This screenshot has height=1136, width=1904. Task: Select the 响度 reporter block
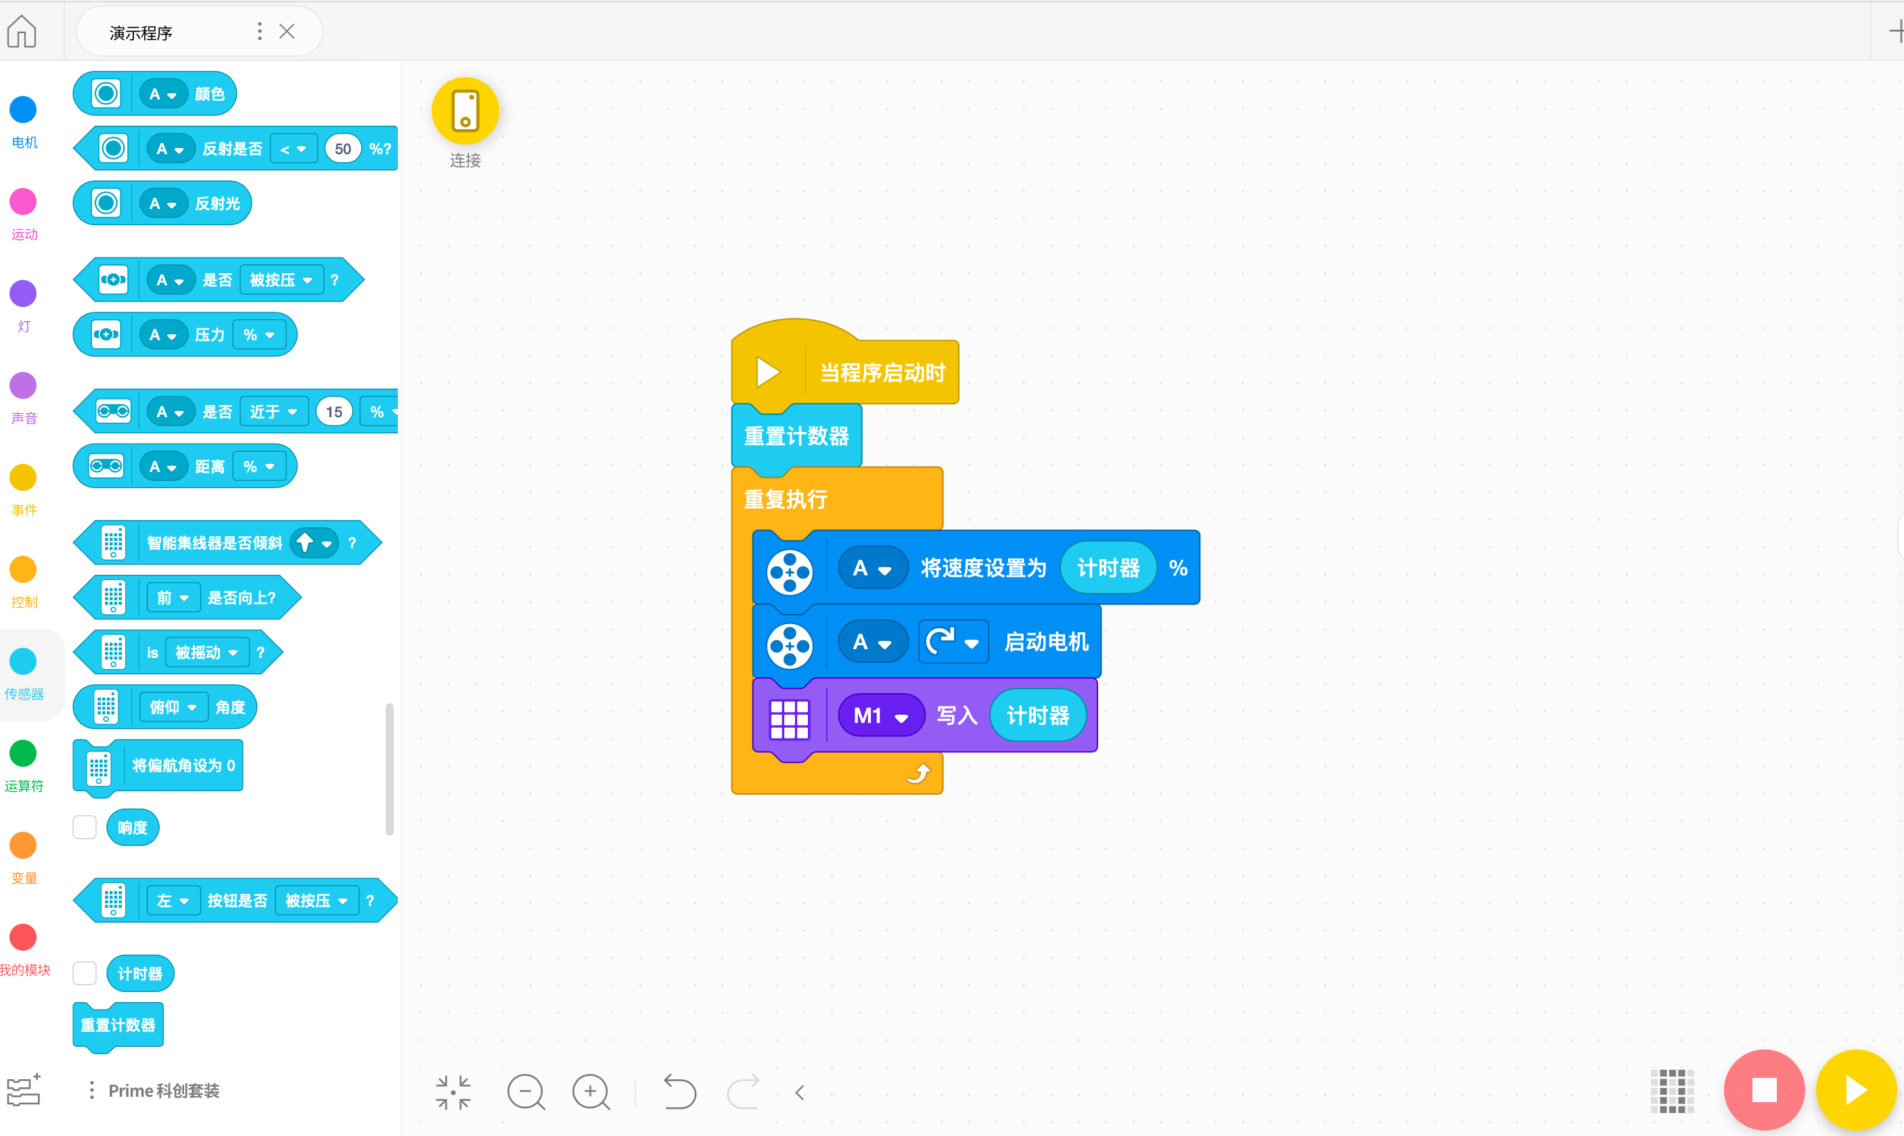(133, 828)
